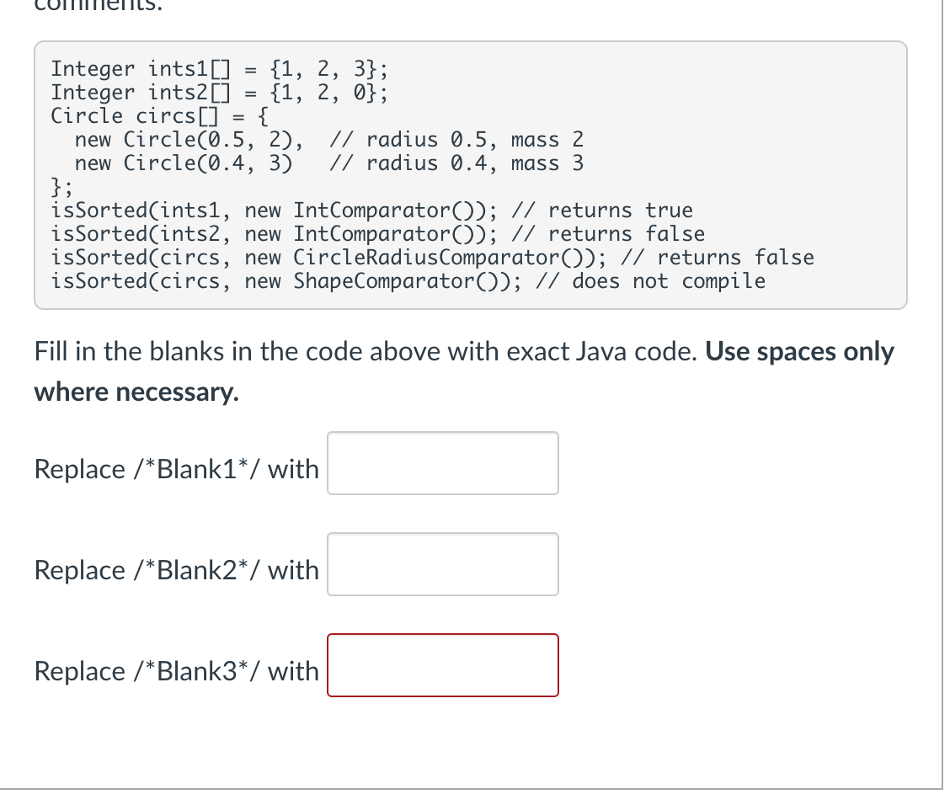This screenshot has height=805, width=950.
Task: Click the isSorted(ints2...) returns false line
Action: pos(377,234)
